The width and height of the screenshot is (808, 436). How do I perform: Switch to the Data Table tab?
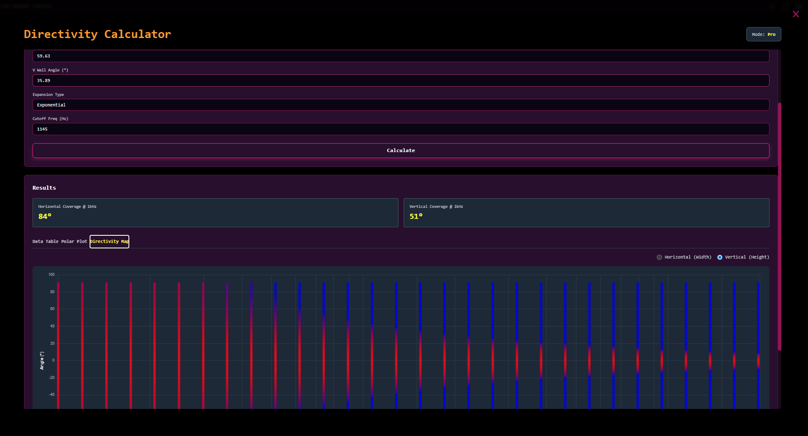coord(46,242)
